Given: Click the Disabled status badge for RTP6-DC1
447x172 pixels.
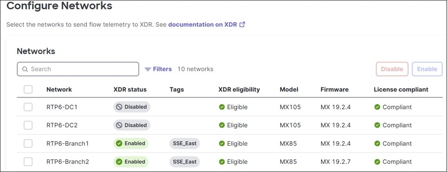Looking at the screenshot, I should point(131,107).
